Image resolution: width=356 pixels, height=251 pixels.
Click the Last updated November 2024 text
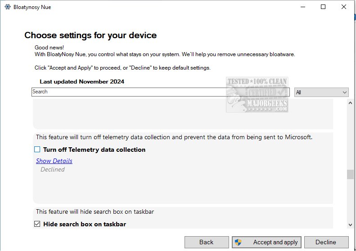point(82,82)
